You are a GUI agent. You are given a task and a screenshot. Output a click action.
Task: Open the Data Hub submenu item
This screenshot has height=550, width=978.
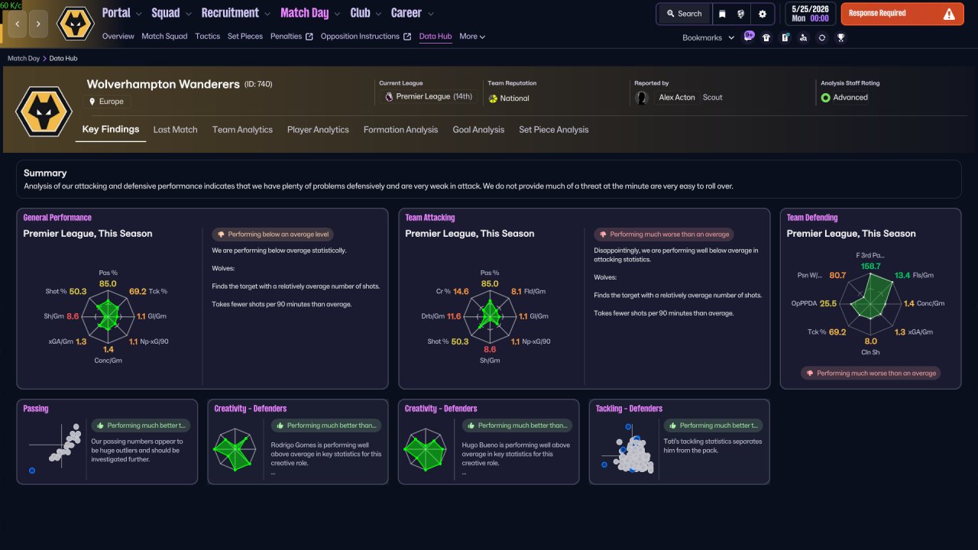click(436, 37)
